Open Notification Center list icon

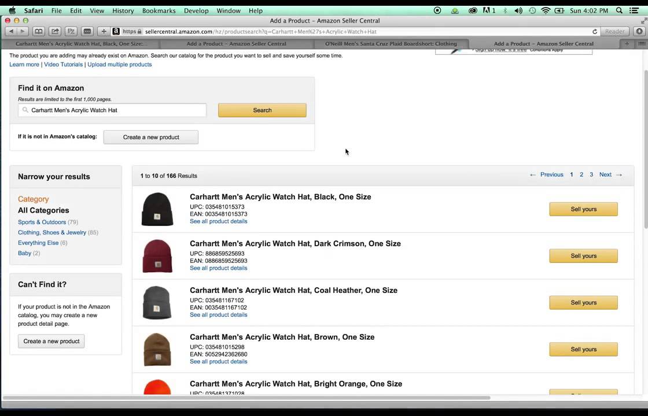[634, 11]
